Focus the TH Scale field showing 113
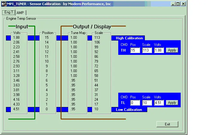 [147, 50]
